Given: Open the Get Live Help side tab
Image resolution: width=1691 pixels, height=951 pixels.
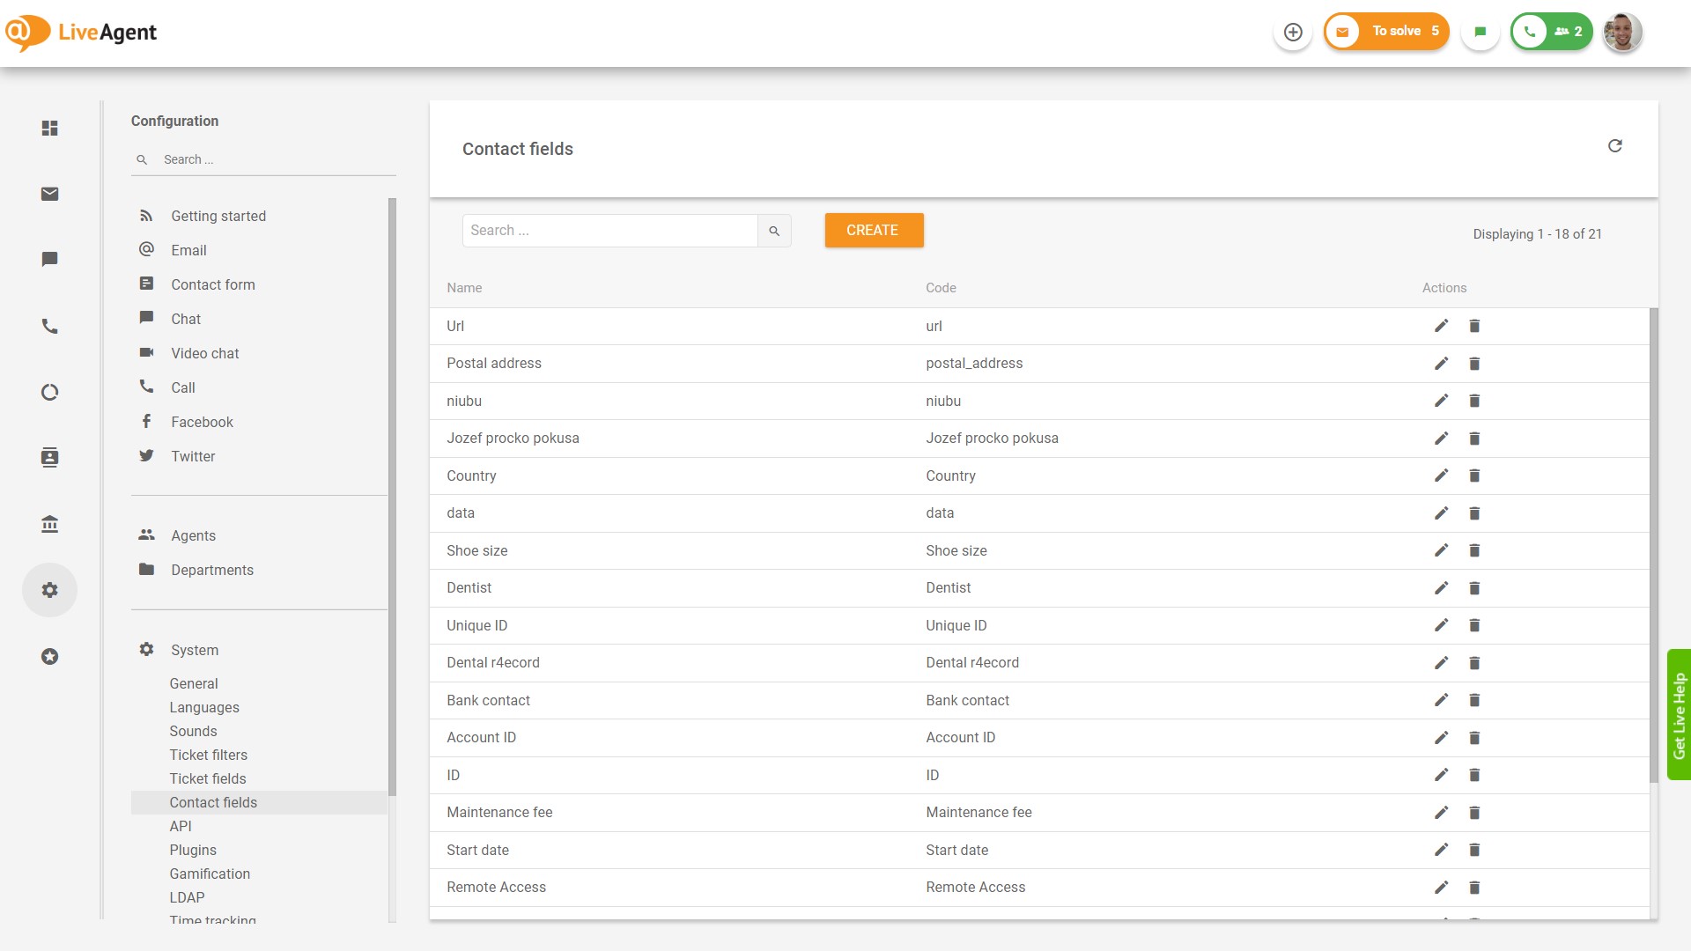Looking at the screenshot, I should pos(1679,715).
